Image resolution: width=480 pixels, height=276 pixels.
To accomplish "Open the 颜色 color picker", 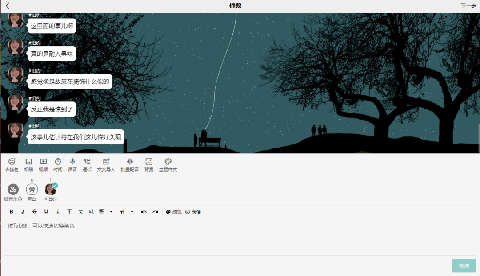I will coord(174,212).
